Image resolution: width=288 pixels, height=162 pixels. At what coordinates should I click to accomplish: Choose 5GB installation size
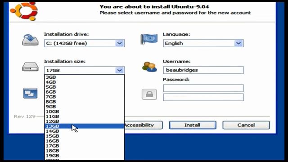pyautogui.click(x=84, y=87)
